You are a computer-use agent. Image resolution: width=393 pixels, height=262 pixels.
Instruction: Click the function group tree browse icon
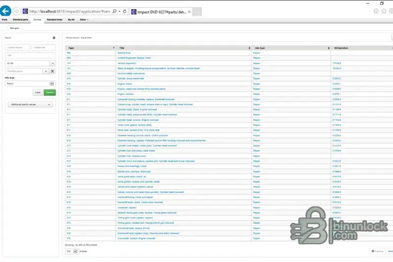pos(53,71)
